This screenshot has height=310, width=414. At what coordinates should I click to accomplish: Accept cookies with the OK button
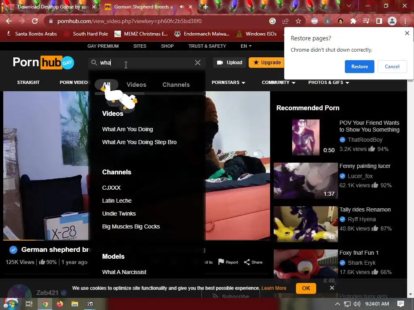306,288
